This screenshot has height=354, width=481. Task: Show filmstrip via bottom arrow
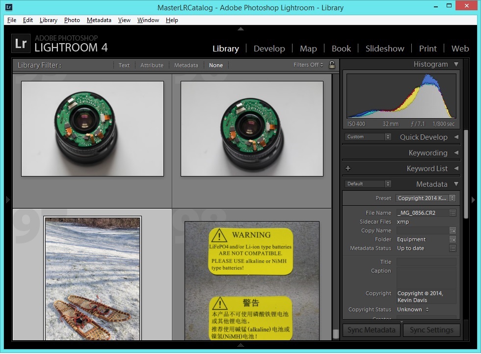(x=241, y=345)
